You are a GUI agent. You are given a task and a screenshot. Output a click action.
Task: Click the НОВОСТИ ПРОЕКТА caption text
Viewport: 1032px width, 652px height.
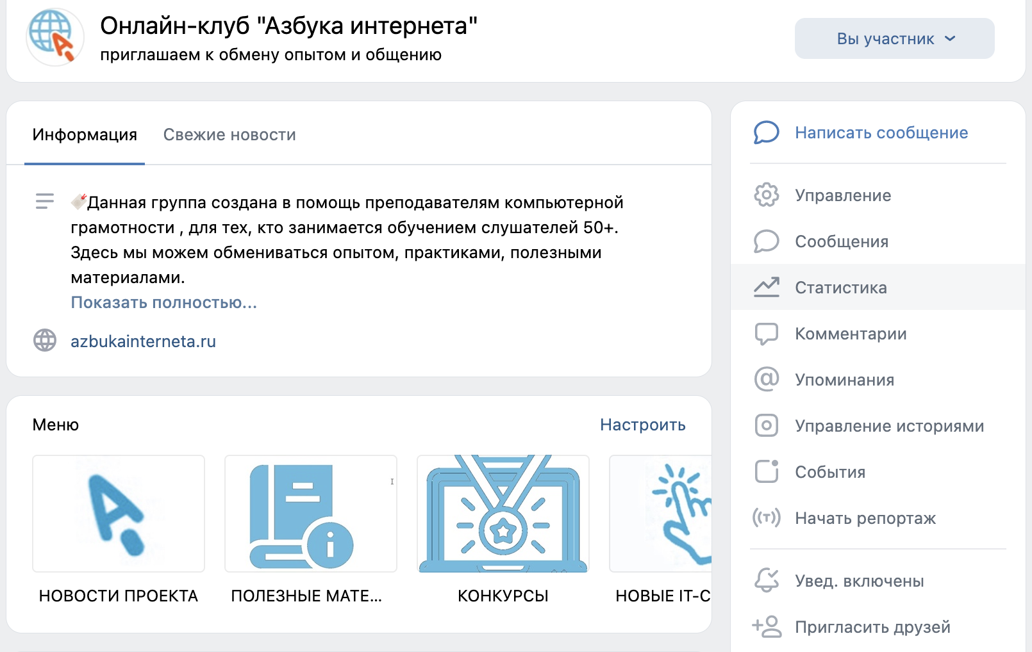[119, 596]
